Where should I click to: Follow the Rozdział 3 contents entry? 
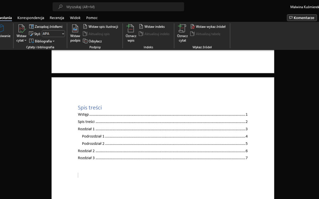pos(163,158)
